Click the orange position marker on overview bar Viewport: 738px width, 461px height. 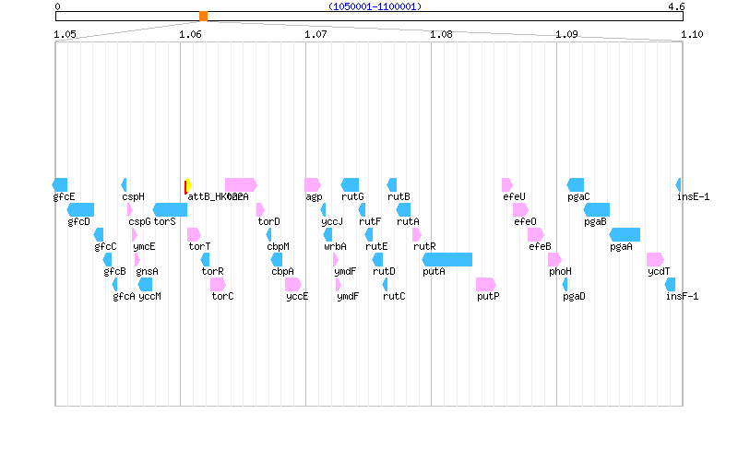pos(203,17)
